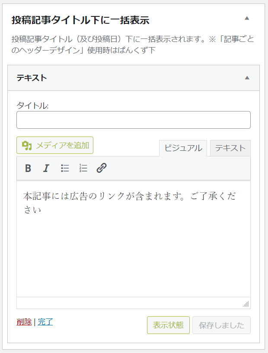Grab the editor resize handle corner
The height and width of the screenshot is (353, 268).
(246, 304)
